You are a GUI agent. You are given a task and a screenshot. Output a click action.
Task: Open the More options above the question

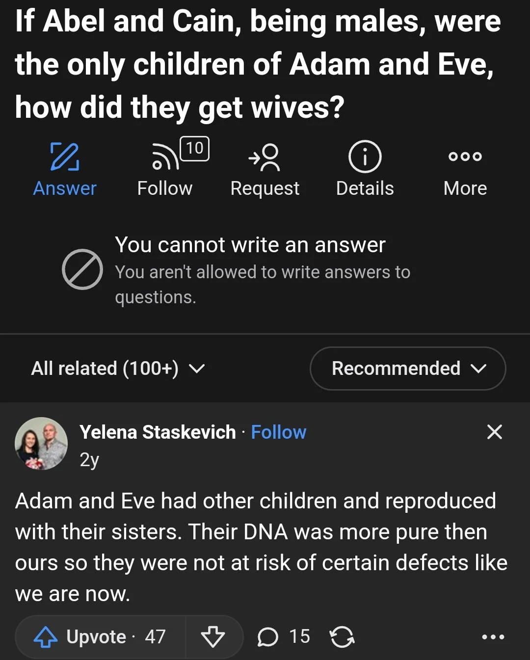pyautogui.click(x=465, y=157)
